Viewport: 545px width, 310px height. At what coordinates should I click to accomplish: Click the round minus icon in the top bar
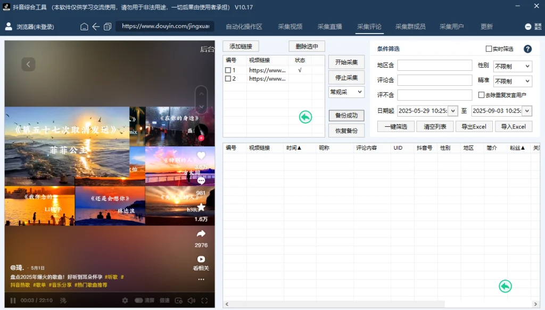[x=528, y=27]
